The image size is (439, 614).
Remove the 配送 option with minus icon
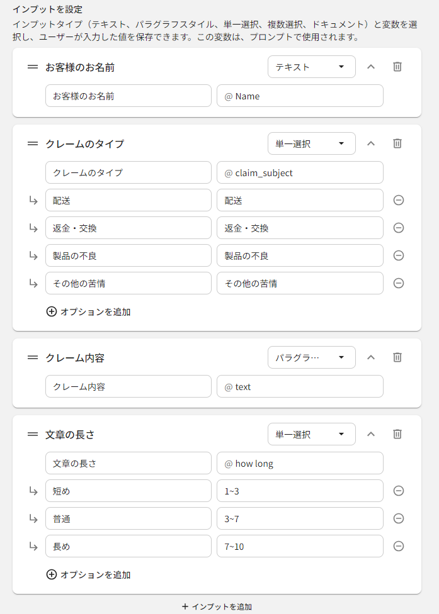398,200
